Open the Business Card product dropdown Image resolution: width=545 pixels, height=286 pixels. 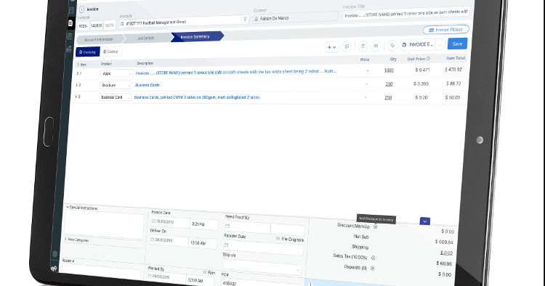[114, 97]
